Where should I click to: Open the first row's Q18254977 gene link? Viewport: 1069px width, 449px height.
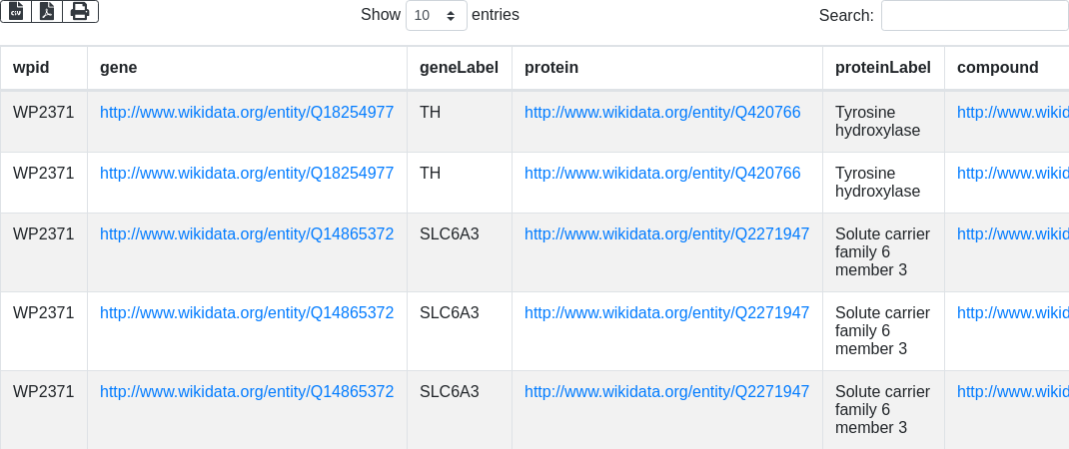tap(247, 113)
